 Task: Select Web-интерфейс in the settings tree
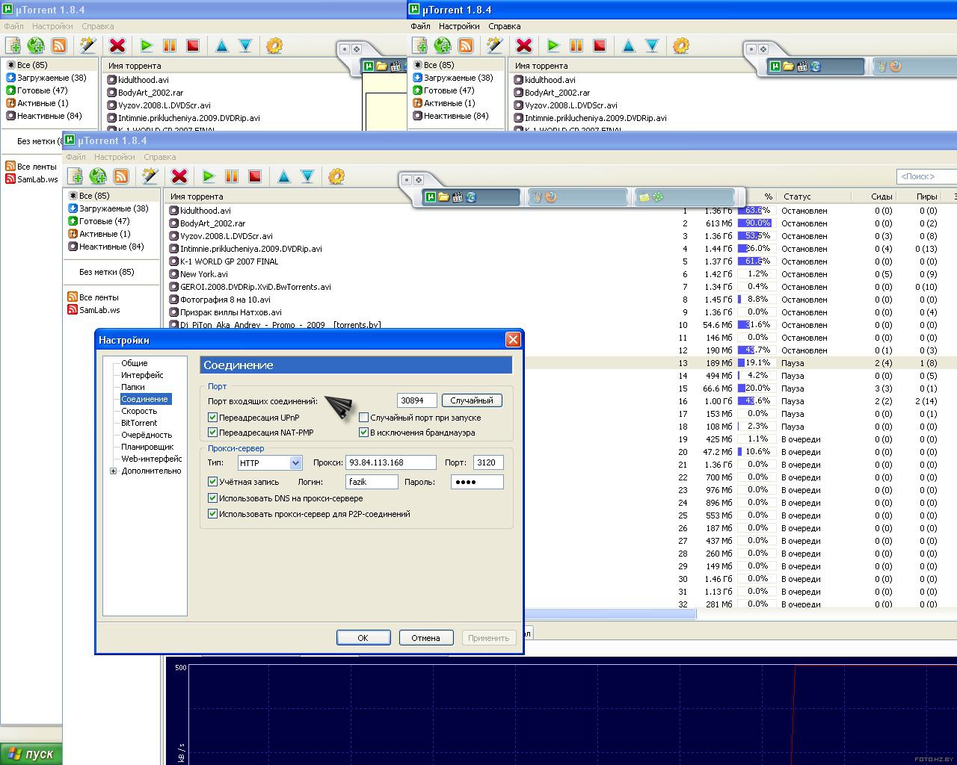click(152, 459)
